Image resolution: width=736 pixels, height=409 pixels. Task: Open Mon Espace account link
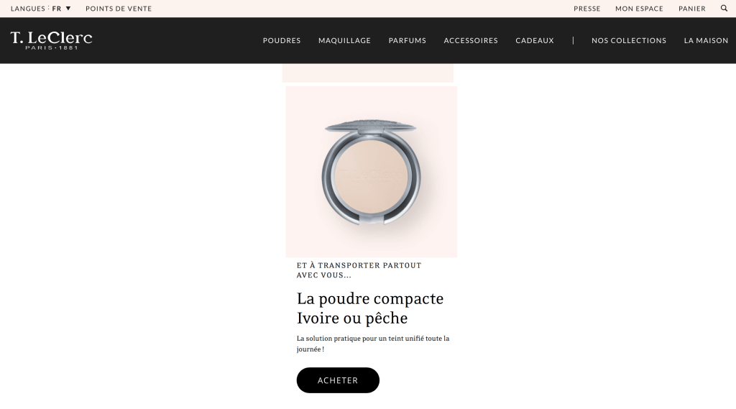click(639, 9)
